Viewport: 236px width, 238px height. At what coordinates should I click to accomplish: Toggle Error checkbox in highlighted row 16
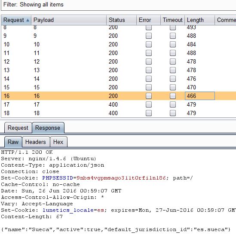tap(149, 96)
